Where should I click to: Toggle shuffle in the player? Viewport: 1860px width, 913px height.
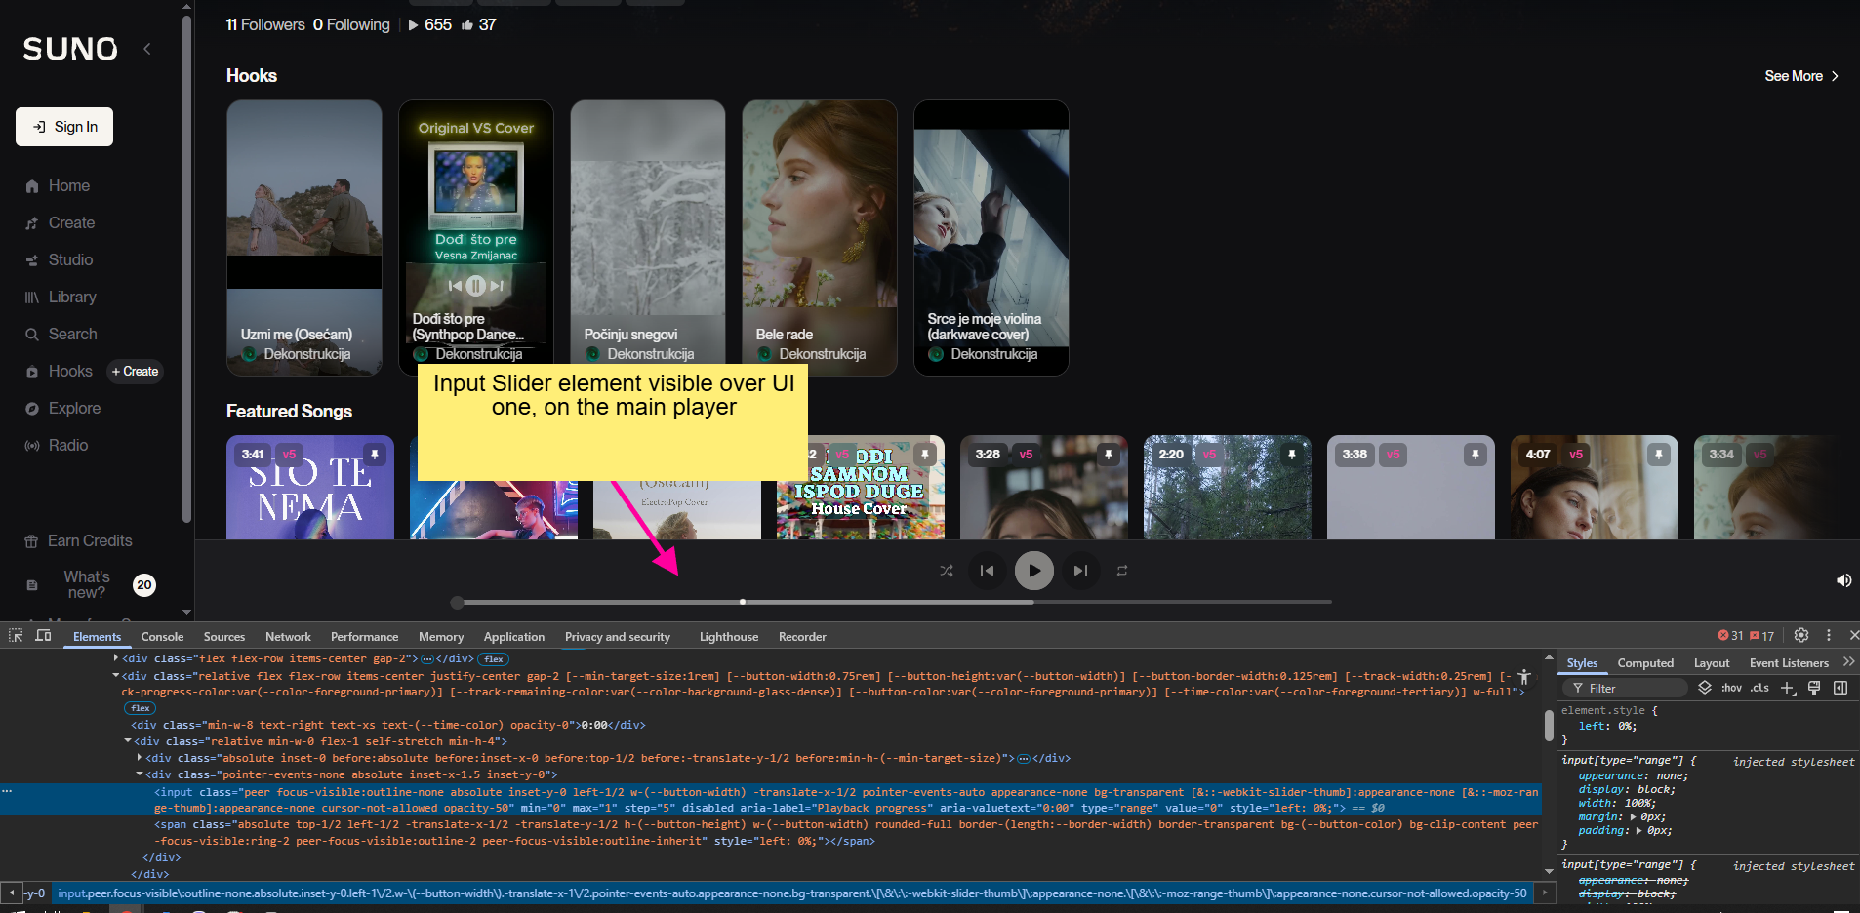947,571
